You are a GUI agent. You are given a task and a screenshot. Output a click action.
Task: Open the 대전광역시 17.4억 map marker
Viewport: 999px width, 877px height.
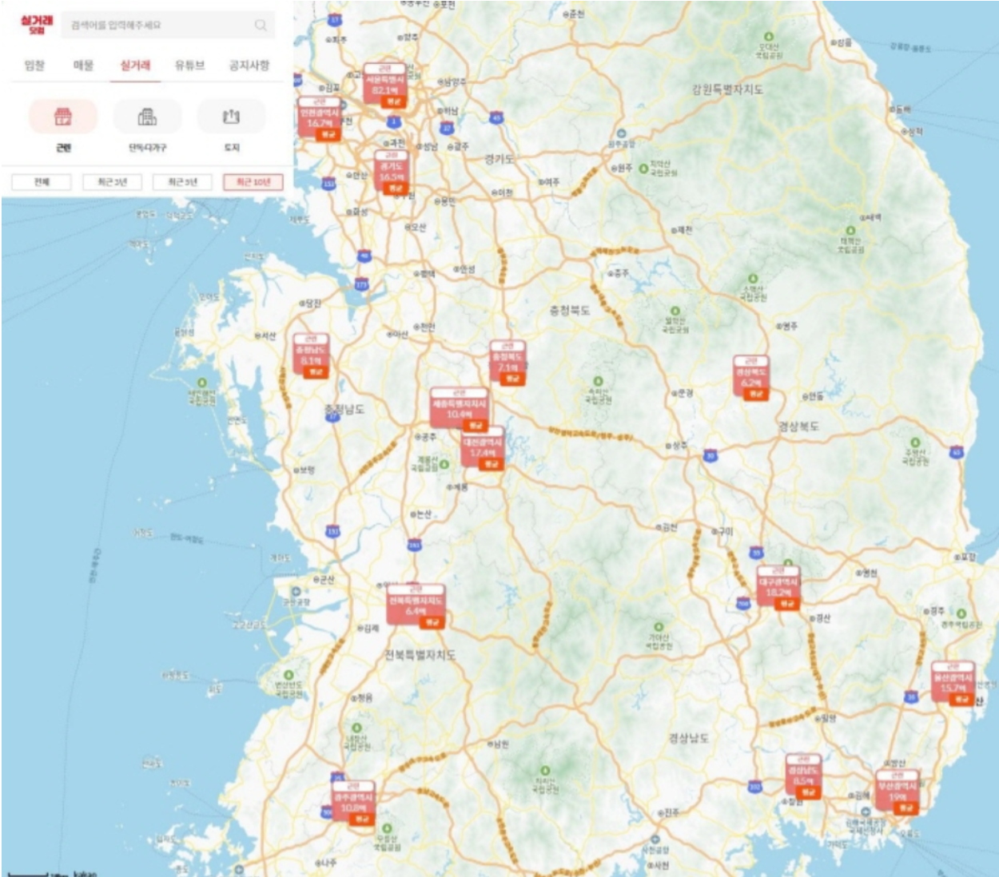[483, 448]
